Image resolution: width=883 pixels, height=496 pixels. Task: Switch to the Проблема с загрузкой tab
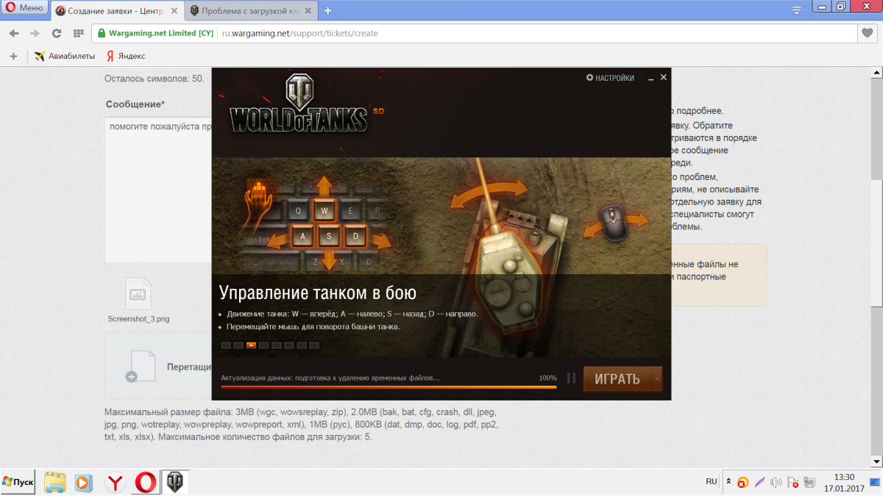click(252, 10)
